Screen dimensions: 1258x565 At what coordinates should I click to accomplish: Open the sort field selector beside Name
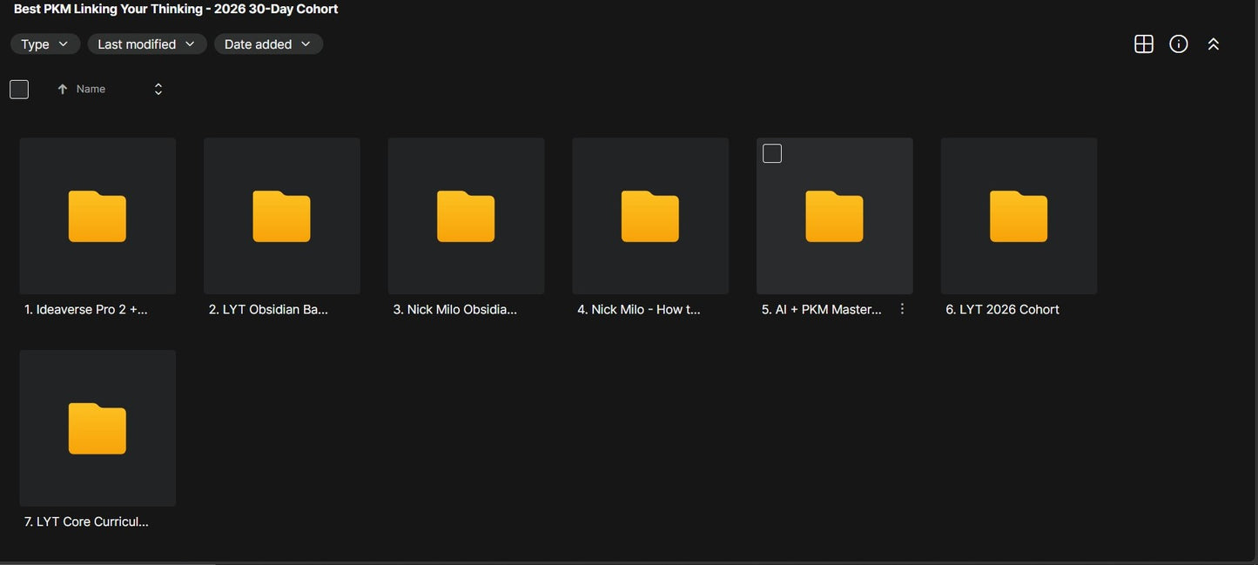coord(158,89)
